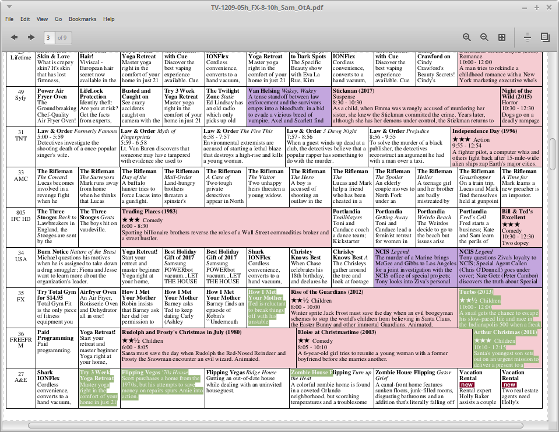Click 'Law & Order Formerly Famous' cell
The image size is (559, 432).
coord(78,147)
